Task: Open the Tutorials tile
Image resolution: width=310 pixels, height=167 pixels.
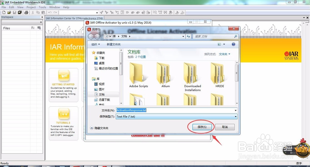Action: pos(64,123)
